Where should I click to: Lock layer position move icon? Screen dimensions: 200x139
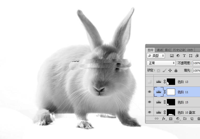[170, 70]
